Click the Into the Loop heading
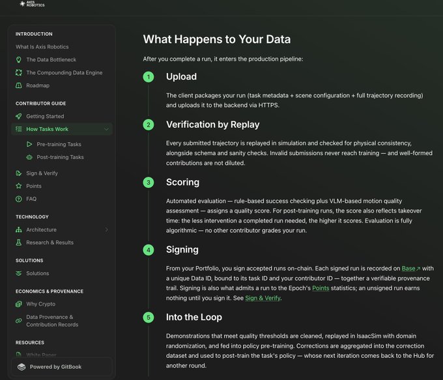Image resolution: width=443 pixels, height=380 pixels. [x=194, y=317]
